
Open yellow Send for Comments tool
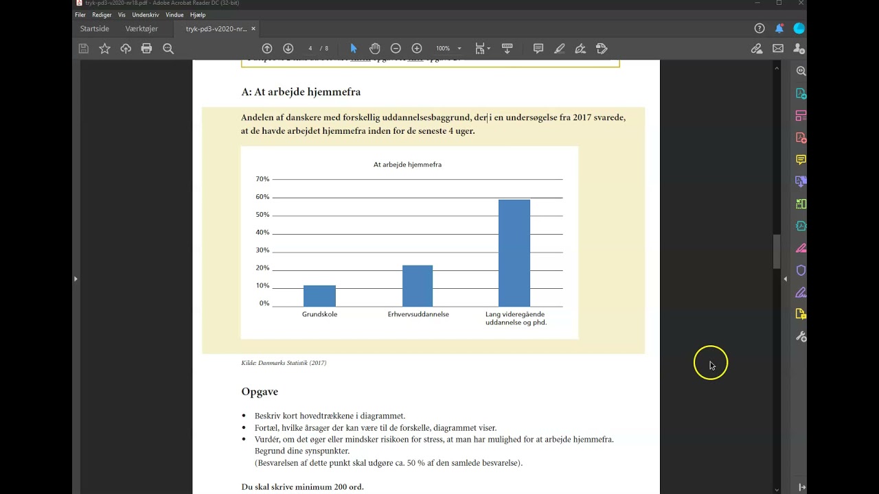click(x=801, y=314)
